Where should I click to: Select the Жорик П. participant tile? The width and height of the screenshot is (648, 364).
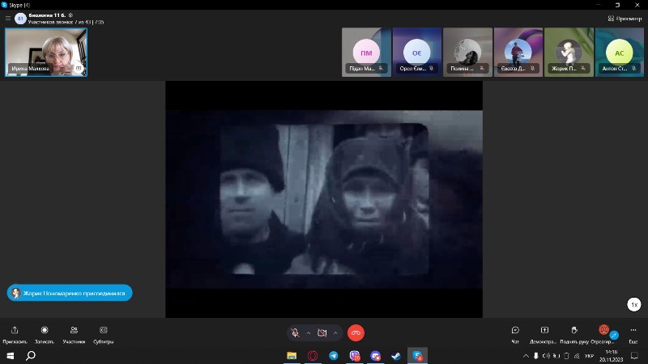569,52
